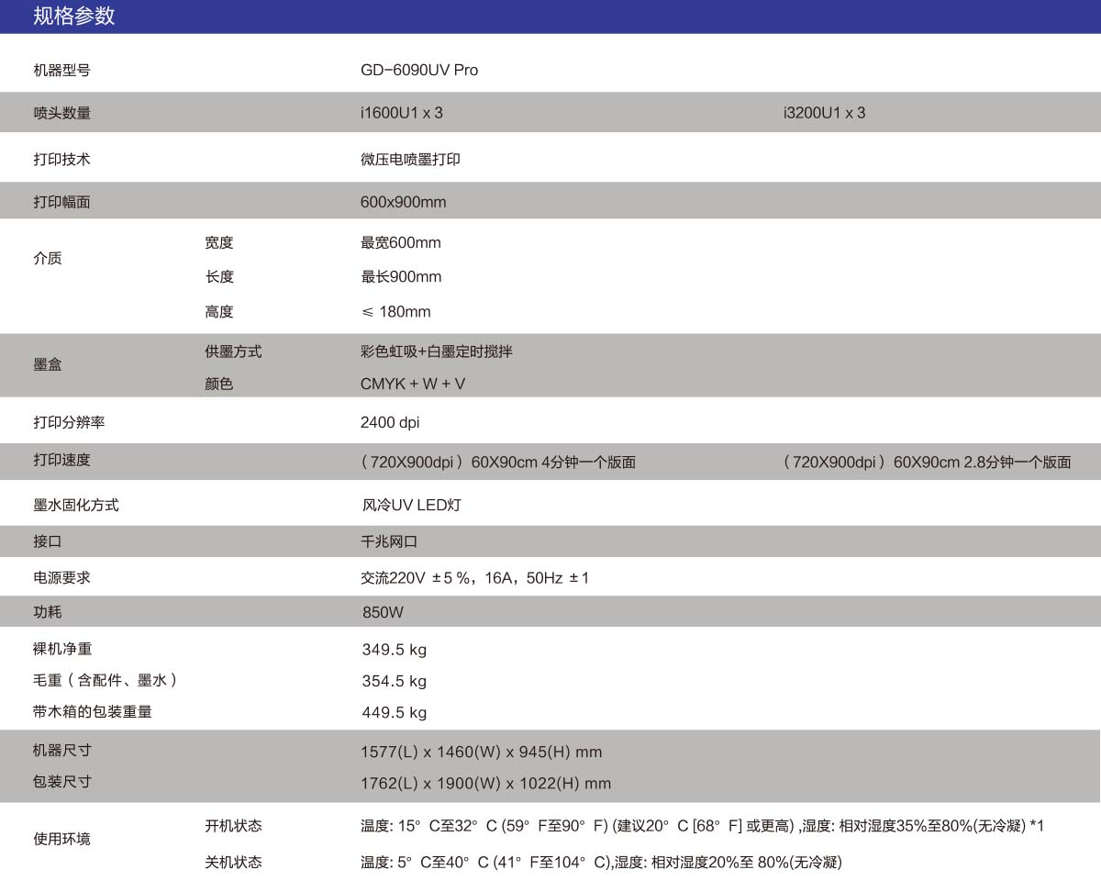Select the 最宽600mm width value
The height and width of the screenshot is (892, 1101).
tap(401, 243)
